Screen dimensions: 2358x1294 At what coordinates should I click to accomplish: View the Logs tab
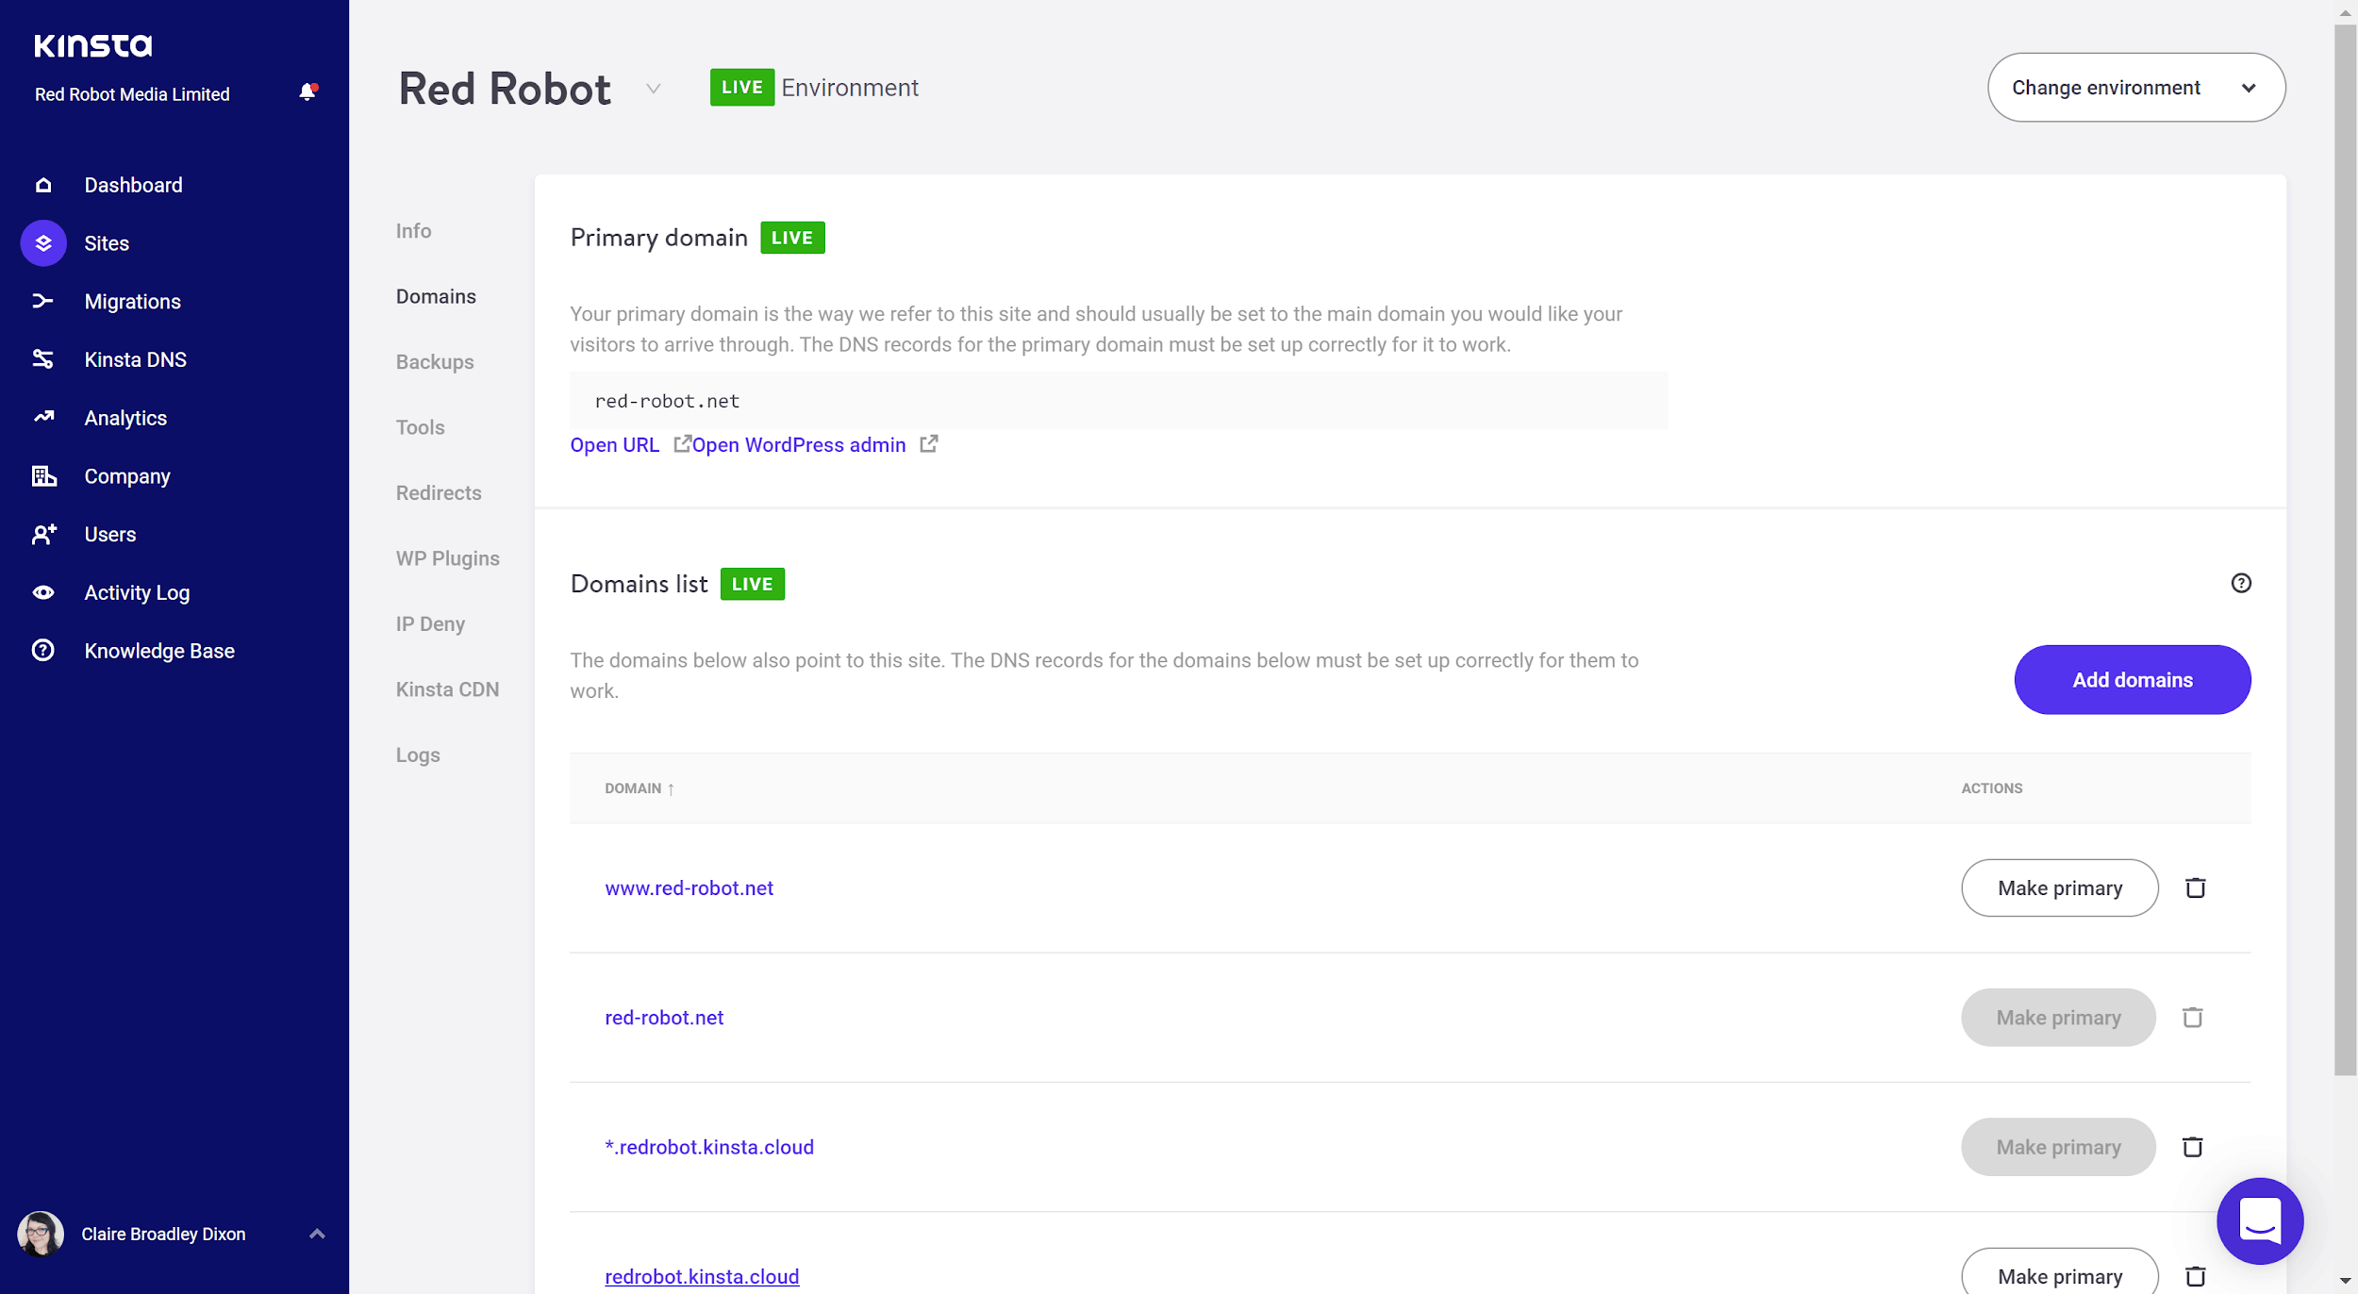tap(418, 755)
